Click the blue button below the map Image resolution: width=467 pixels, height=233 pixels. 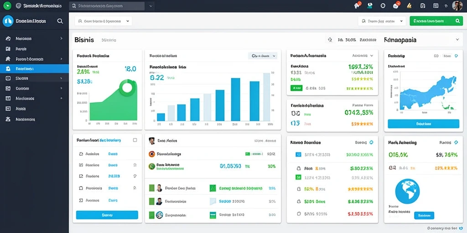(x=423, y=124)
